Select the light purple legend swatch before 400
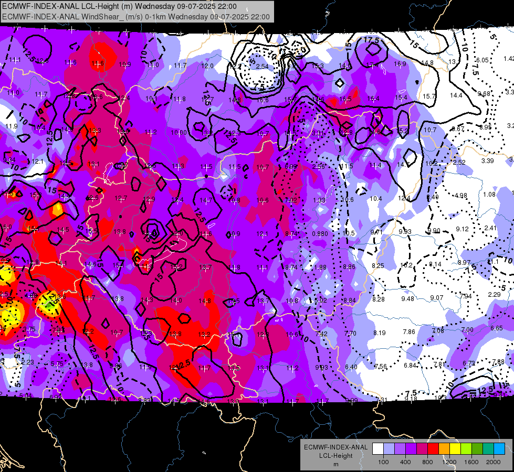The width and height of the screenshot is (514, 472). tap(400, 449)
